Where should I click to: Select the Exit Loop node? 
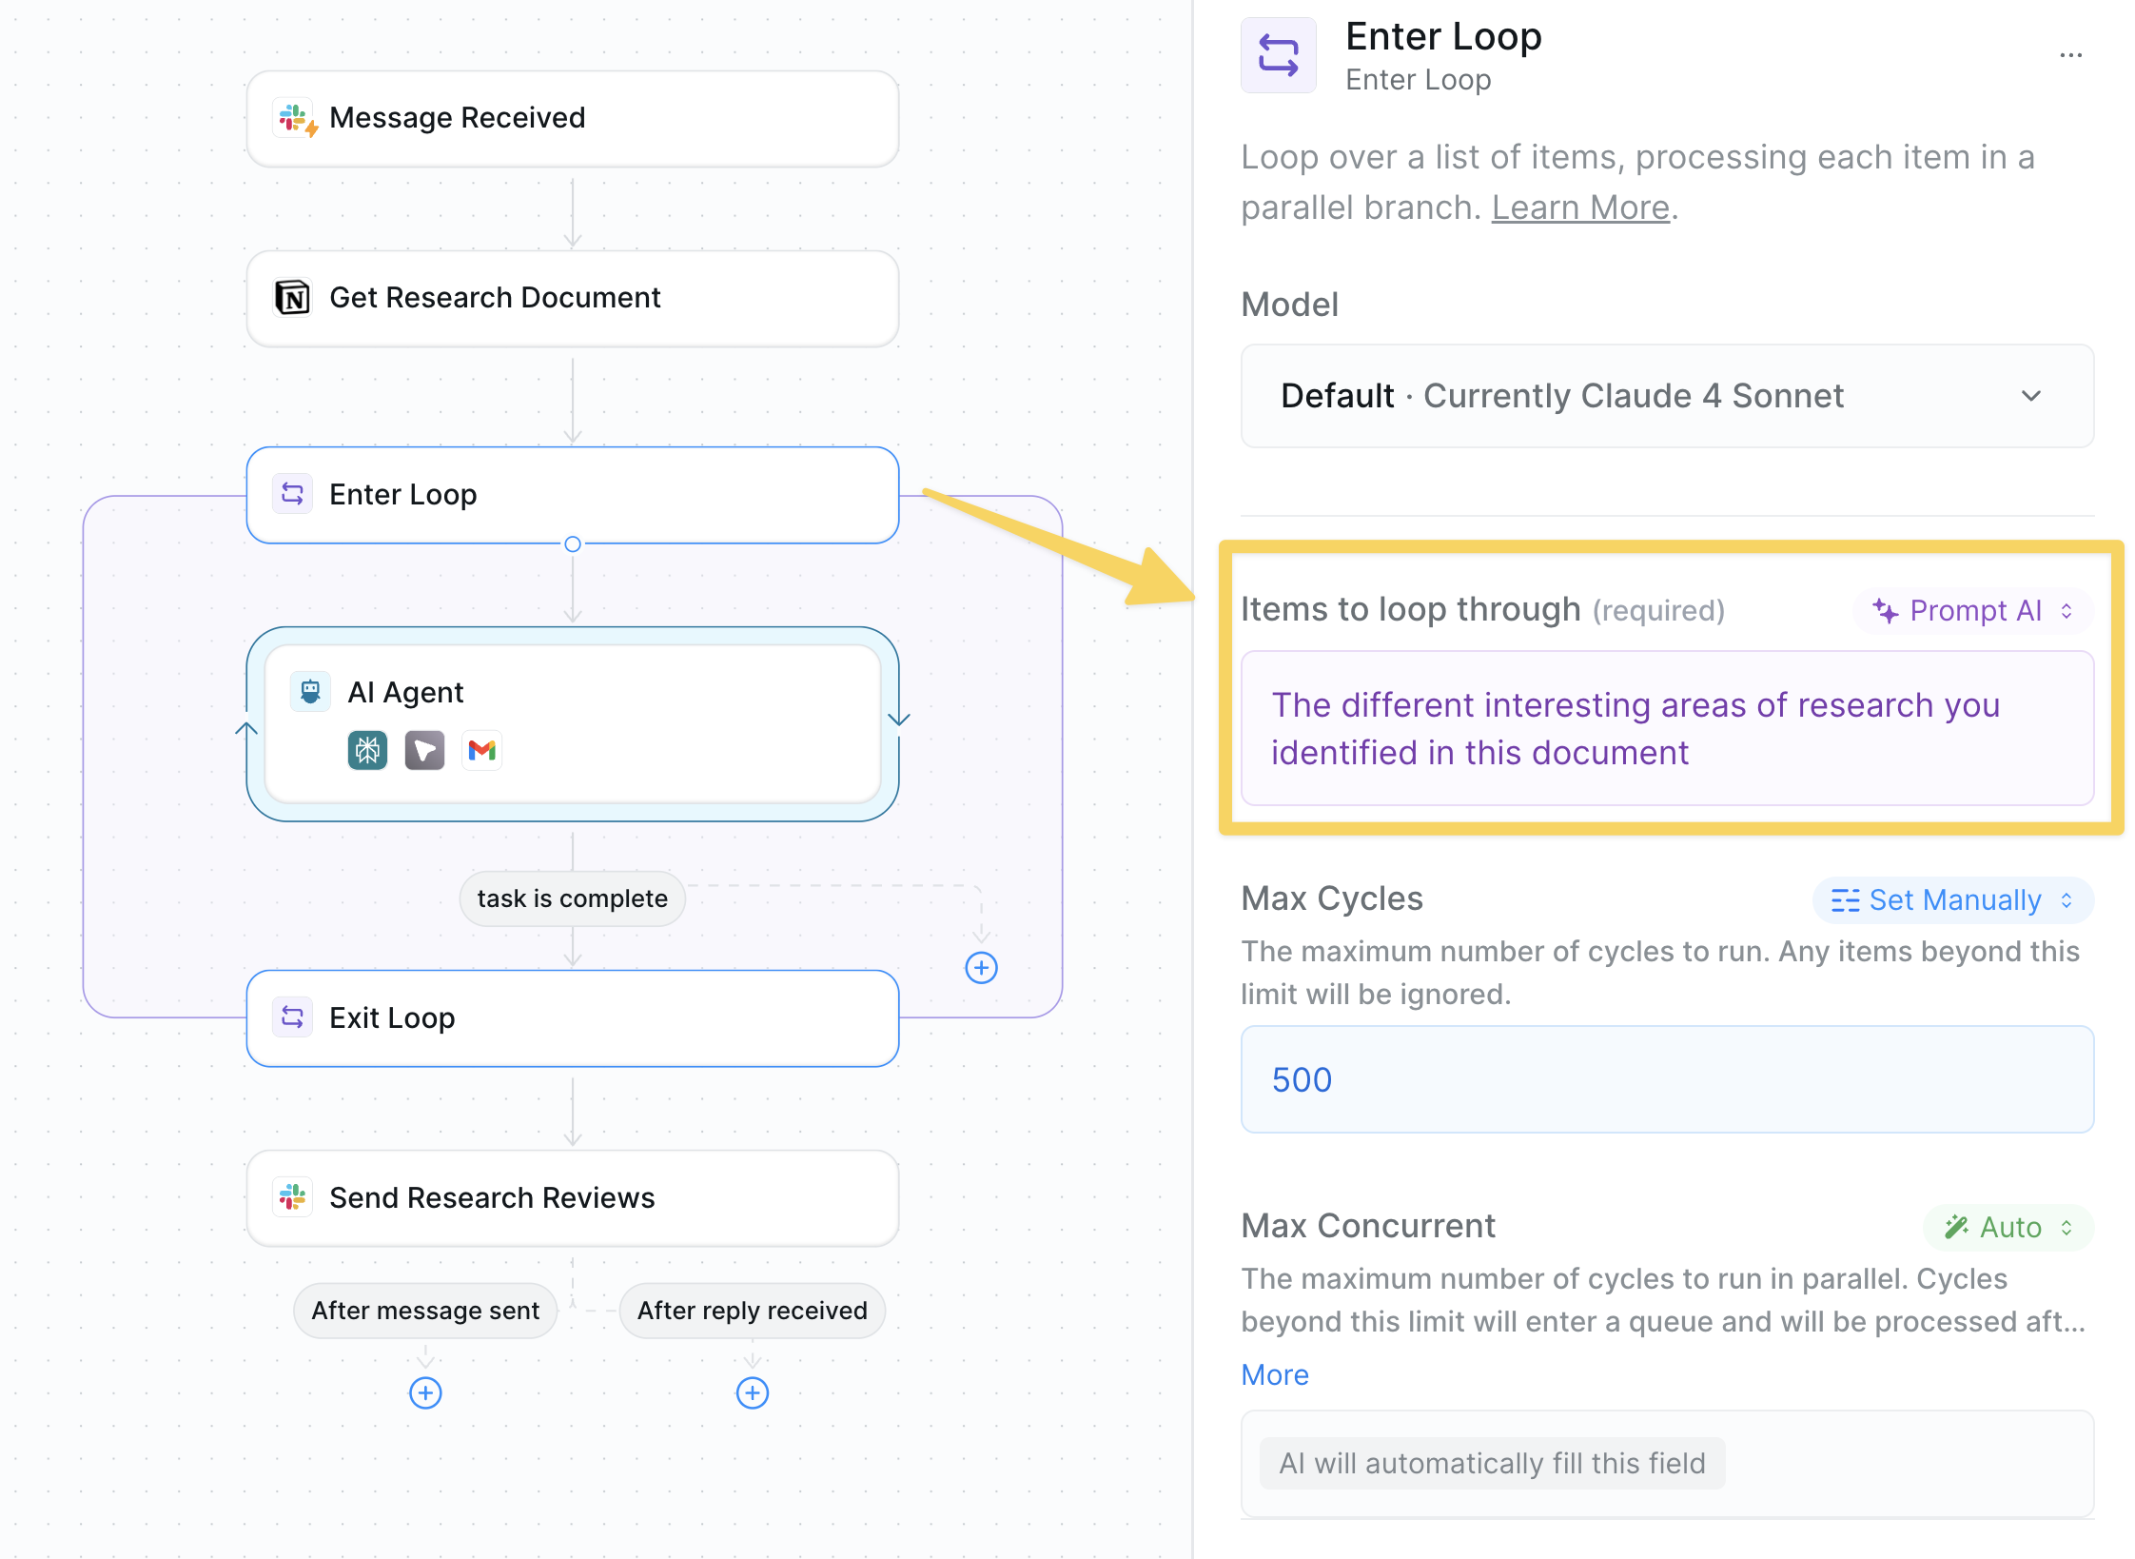[x=572, y=1018]
